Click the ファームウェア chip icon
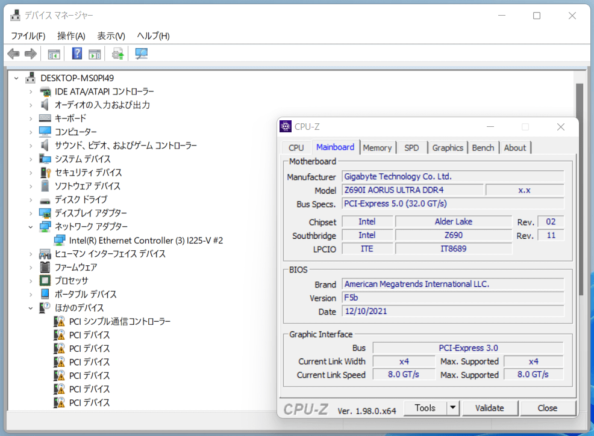 [x=45, y=267]
